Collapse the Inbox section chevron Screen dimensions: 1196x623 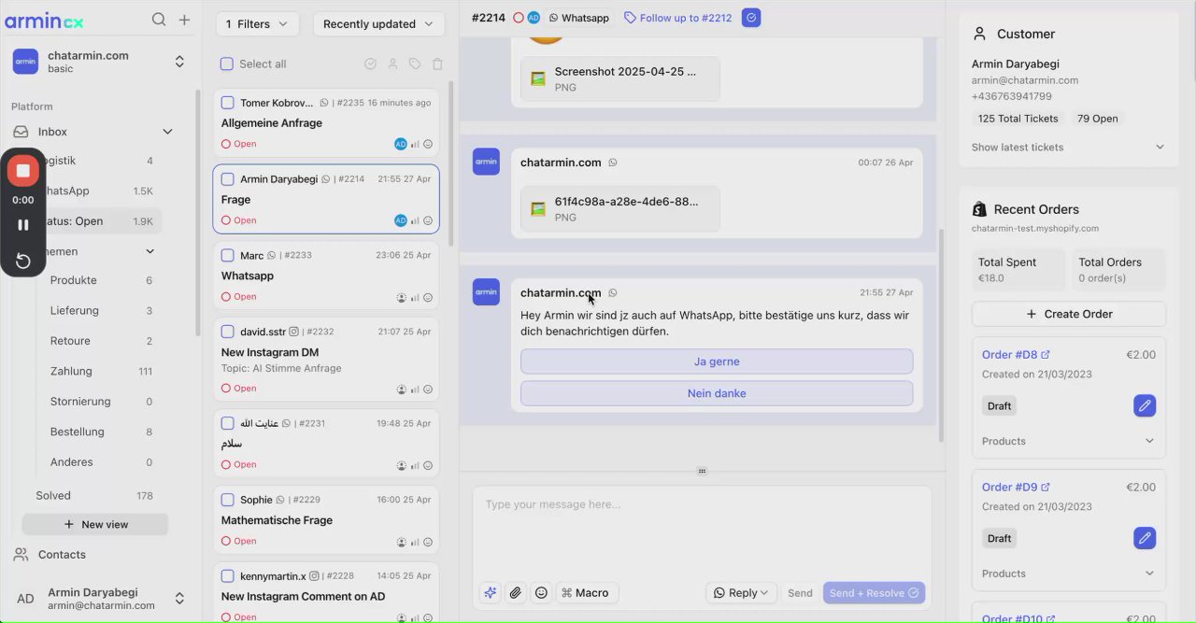point(167,132)
